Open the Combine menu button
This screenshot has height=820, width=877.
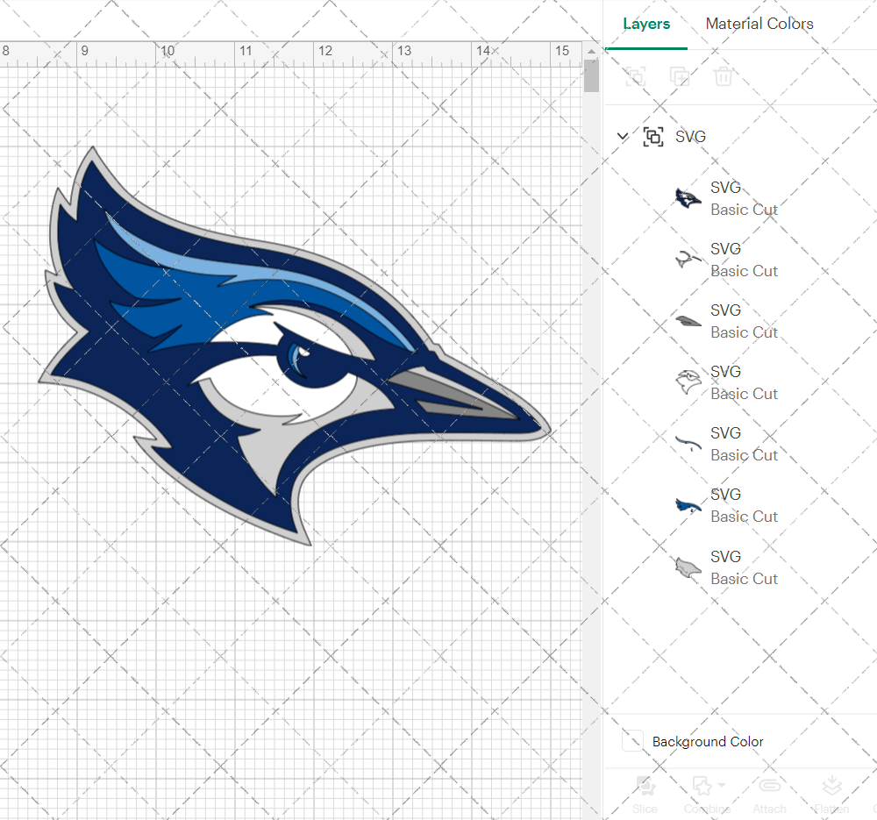pos(707,795)
